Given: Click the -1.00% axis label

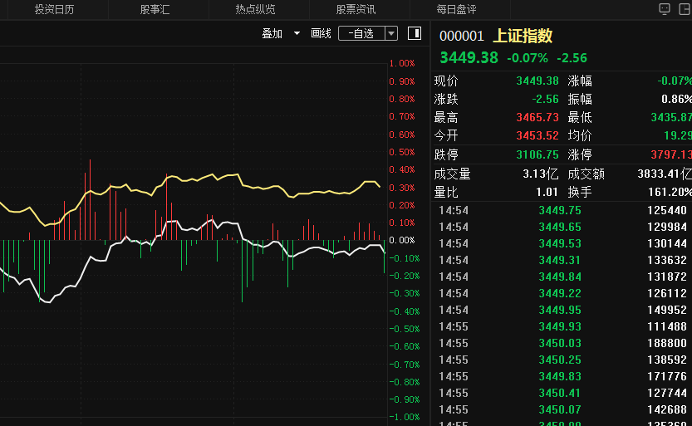Looking at the screenshot, I should (404, 417).
